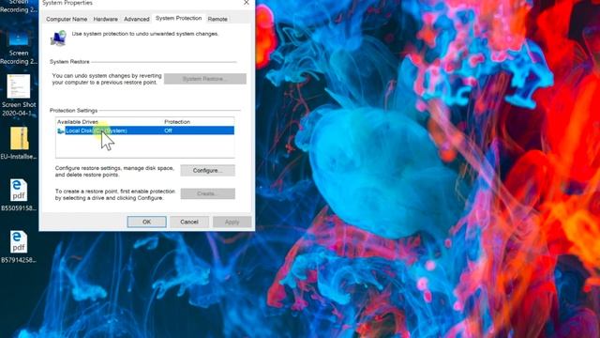
Task: Click the Create button
Action: pos(207,193)
